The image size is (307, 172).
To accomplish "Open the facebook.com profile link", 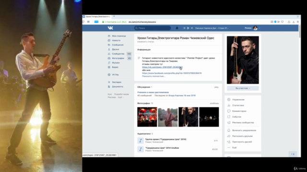I will tap(172, 73).
